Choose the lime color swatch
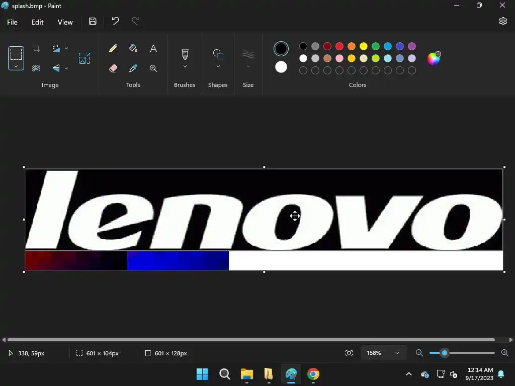Image resolution: width=515 pixels, height=386 pixels. (375, 58)
